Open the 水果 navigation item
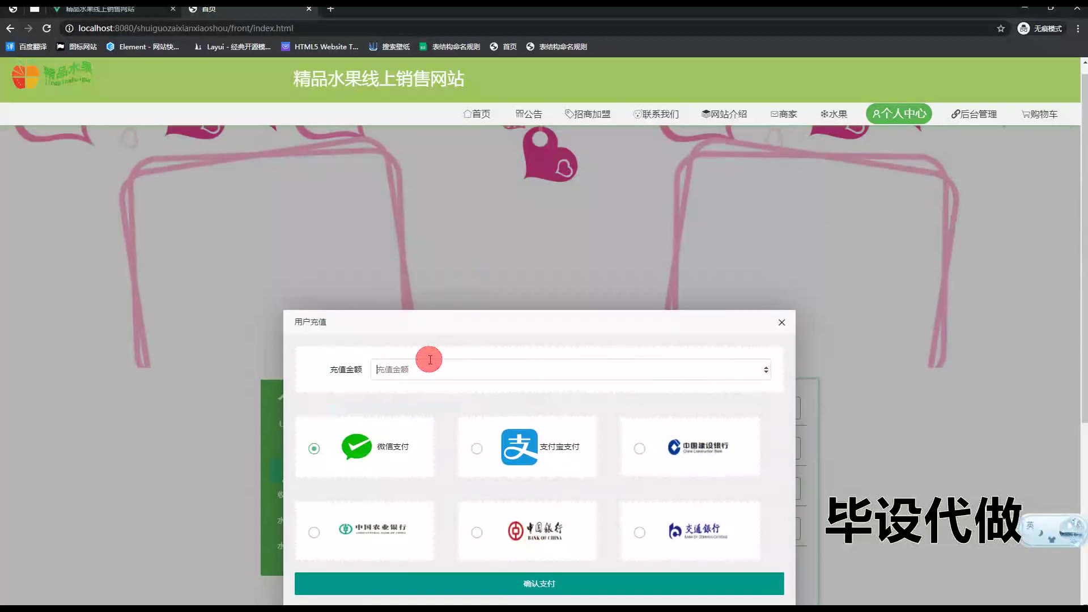The width and height of the screenshot is (1088, 612). click(x=834, y=114)
